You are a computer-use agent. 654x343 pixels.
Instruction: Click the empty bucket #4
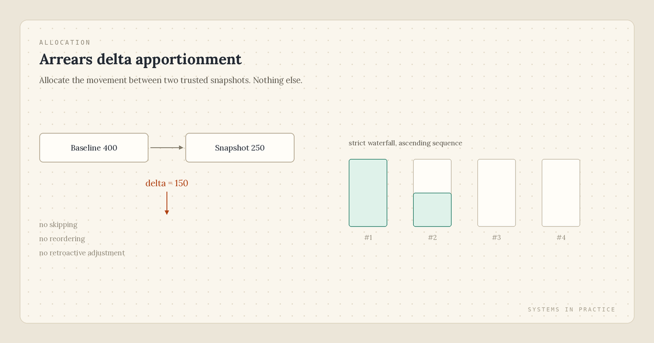point(561,193)
